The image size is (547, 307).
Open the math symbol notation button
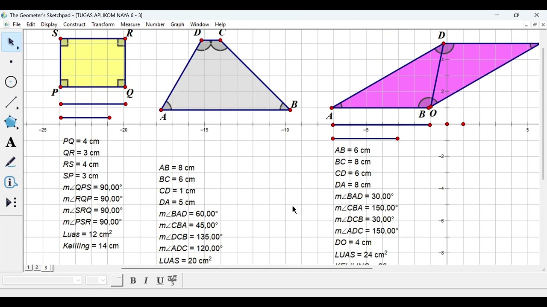[172, 281]
